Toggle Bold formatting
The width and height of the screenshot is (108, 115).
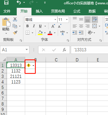(27, 26)
